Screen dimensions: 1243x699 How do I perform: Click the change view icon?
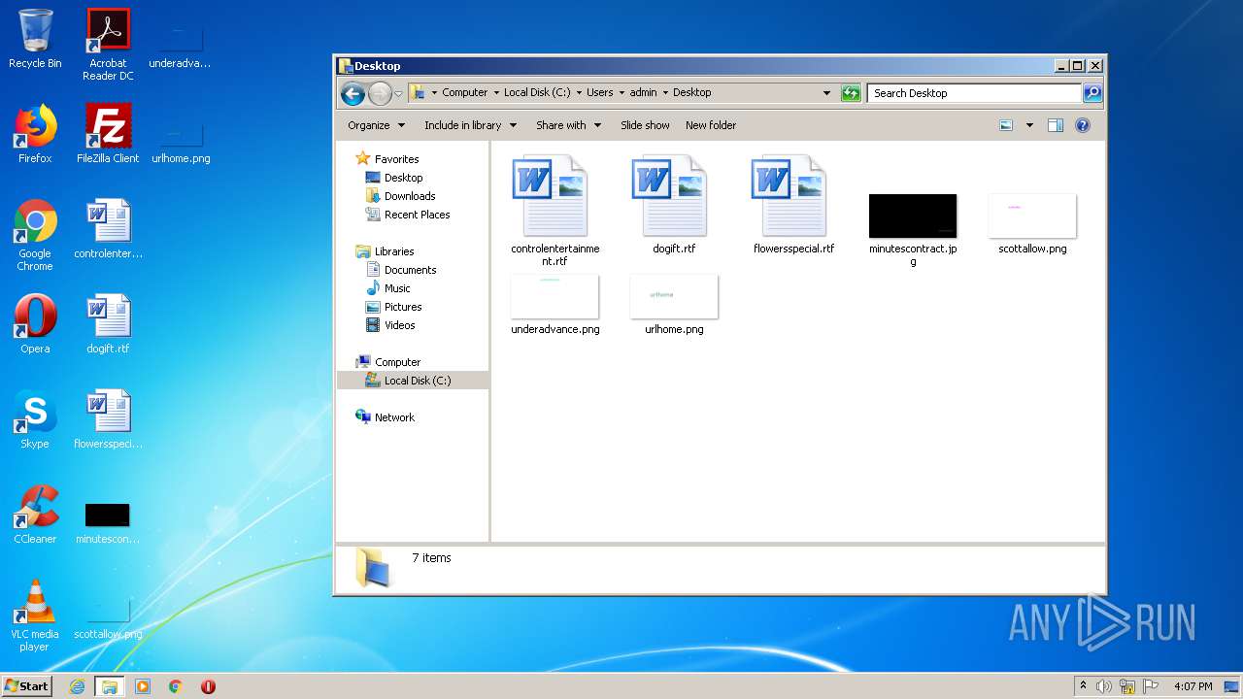click(x=1006, y=125)
